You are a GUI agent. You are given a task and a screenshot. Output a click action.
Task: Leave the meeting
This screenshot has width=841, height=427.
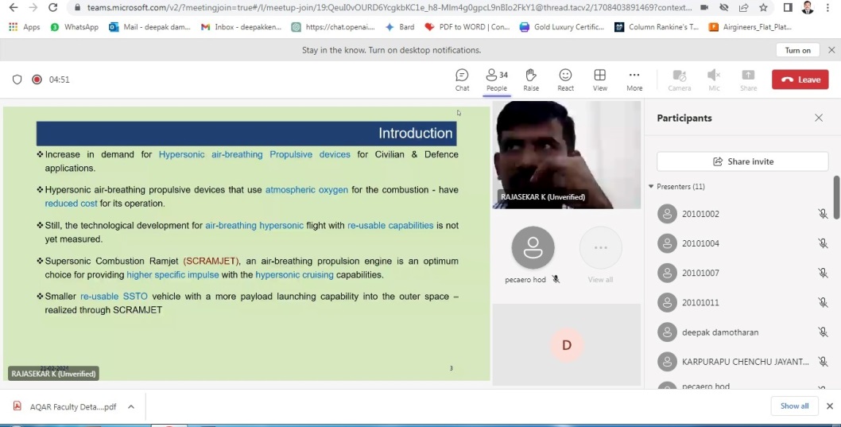coord(800,80)
